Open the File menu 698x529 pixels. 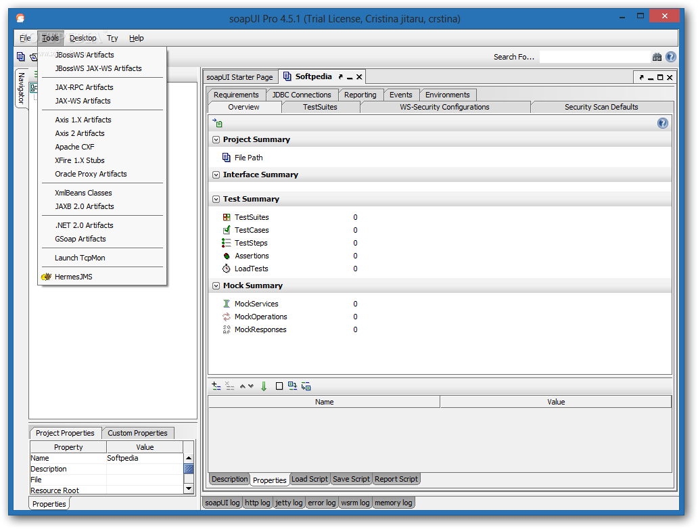coord(25,39)
